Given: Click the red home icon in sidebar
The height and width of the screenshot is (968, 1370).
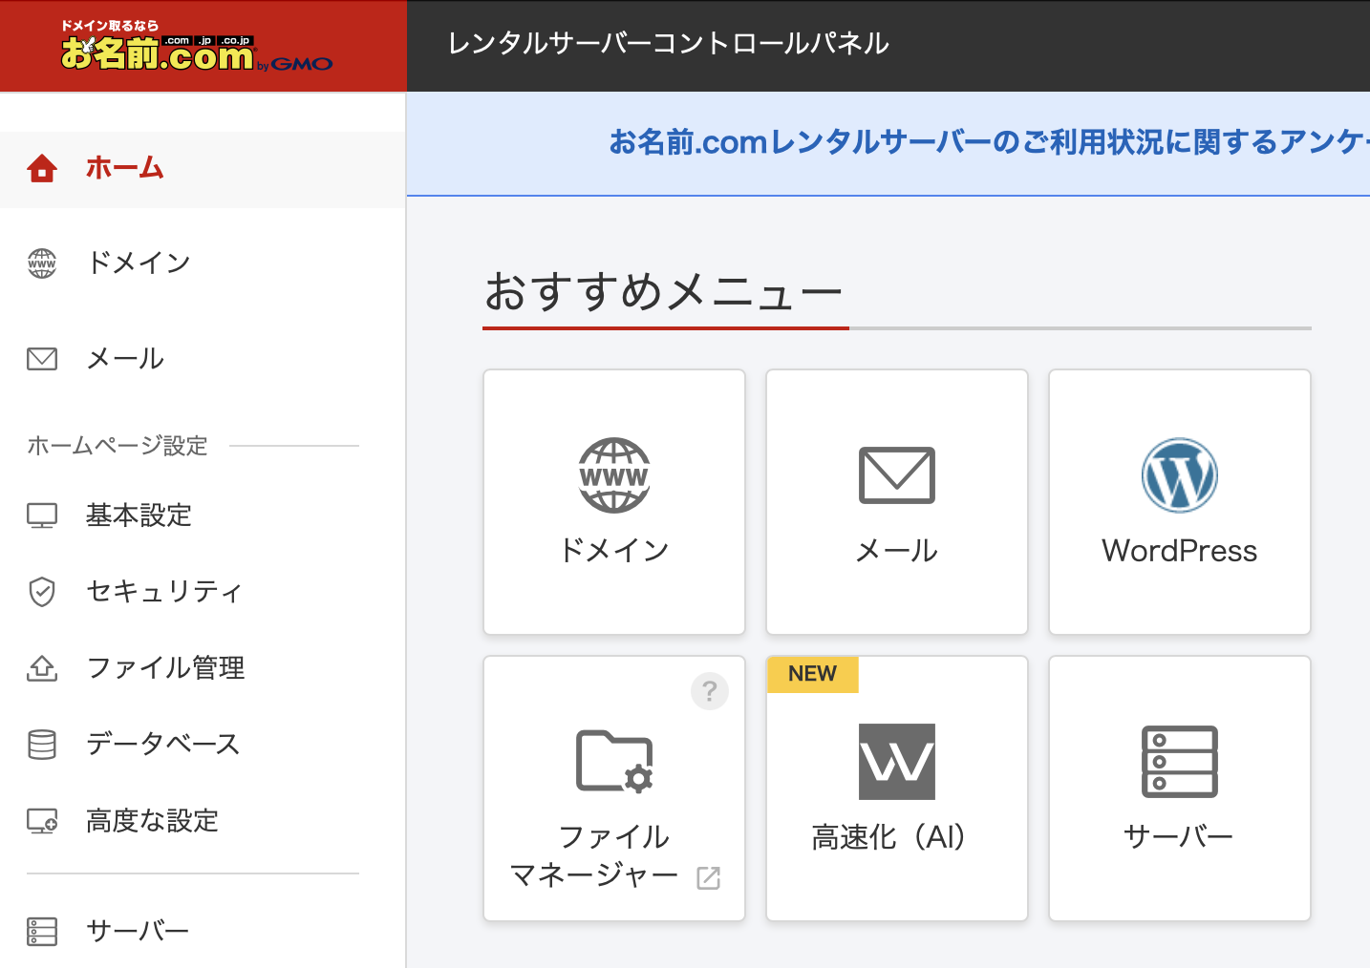Looking at the screenshot, I should [x=42, y=168].
